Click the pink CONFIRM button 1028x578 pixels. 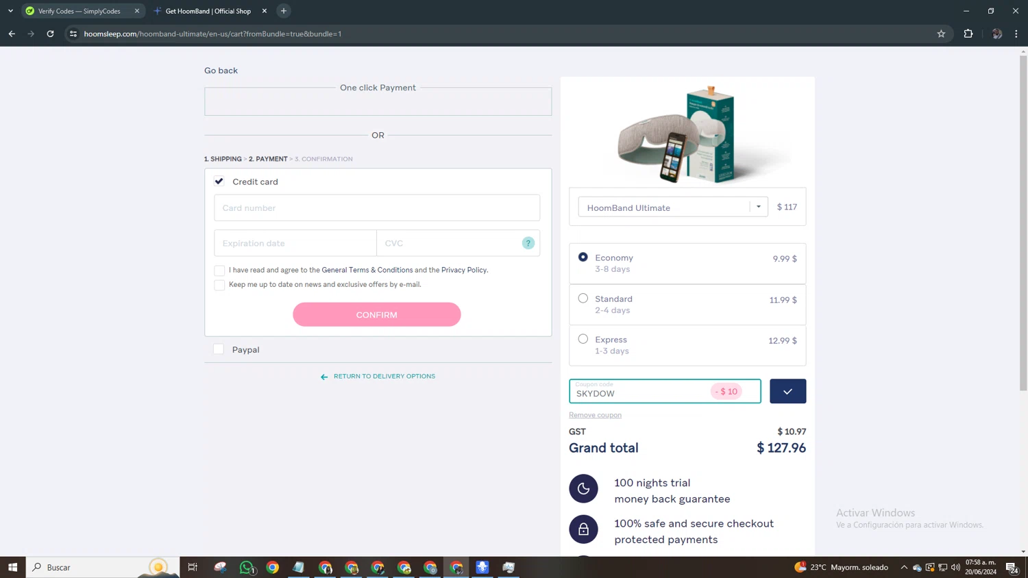click(377, 314)
